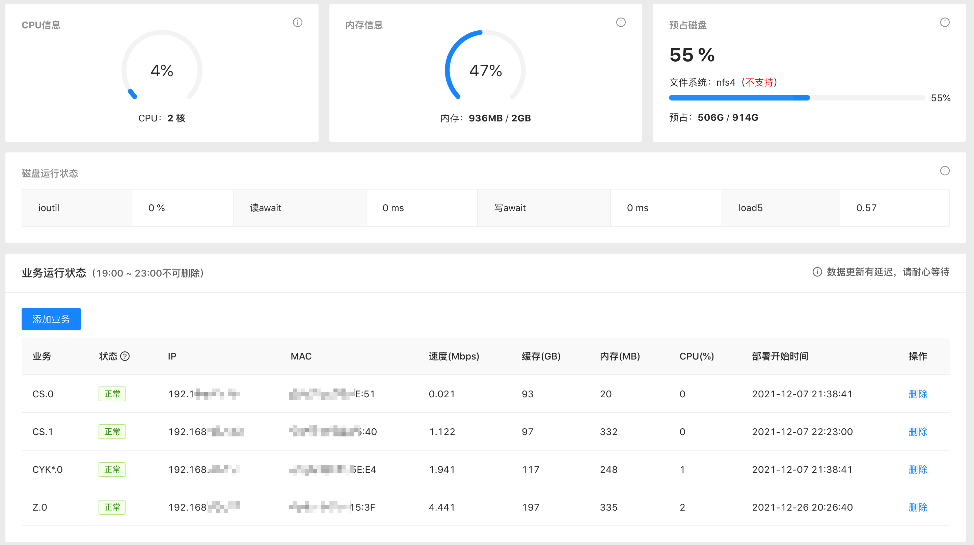Viewport: 974px width, 545px height.
Task: Click info icon beside 数据更新有延迟 notice
Action: (x=817, y=272)
